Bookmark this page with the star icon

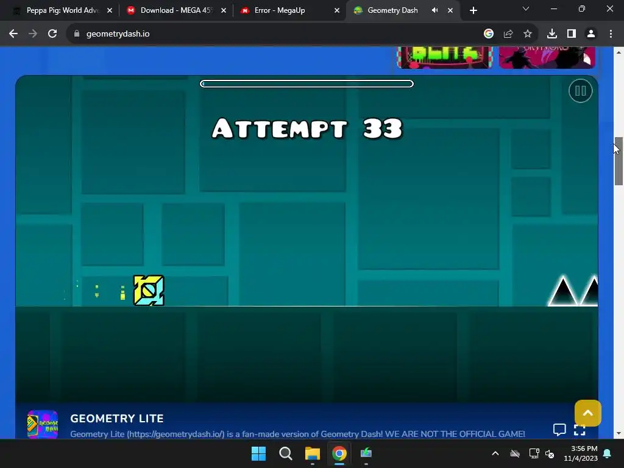point(528,34)
